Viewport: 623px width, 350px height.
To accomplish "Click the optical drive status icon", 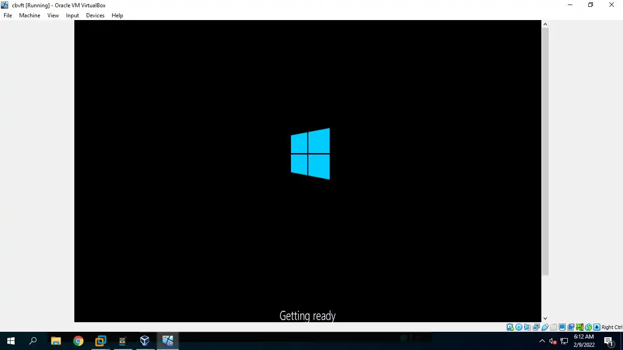I will (x=519, y=327).
